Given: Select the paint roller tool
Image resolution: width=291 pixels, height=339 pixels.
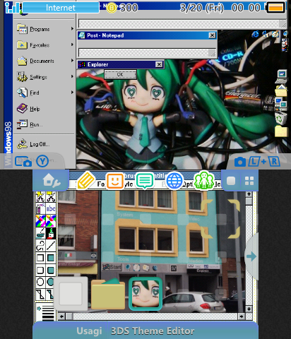Looking at the screenshot, I should (40, 233).
